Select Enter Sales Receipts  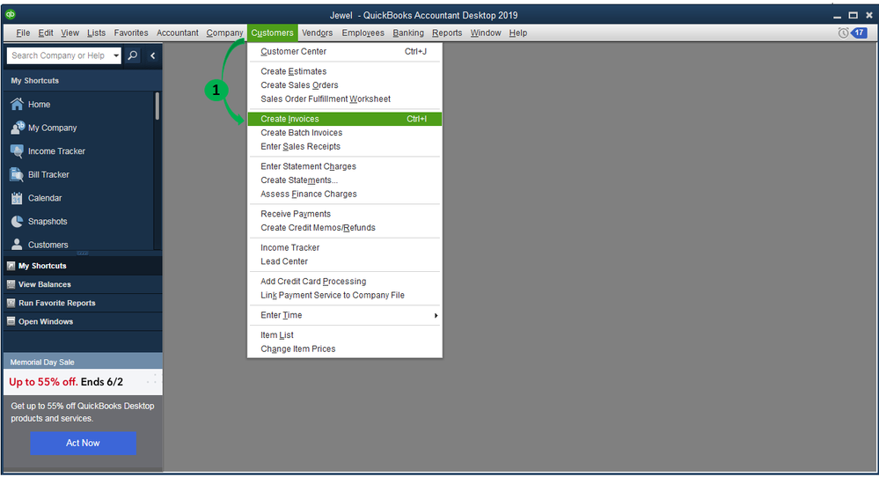(x=344, y=147)
